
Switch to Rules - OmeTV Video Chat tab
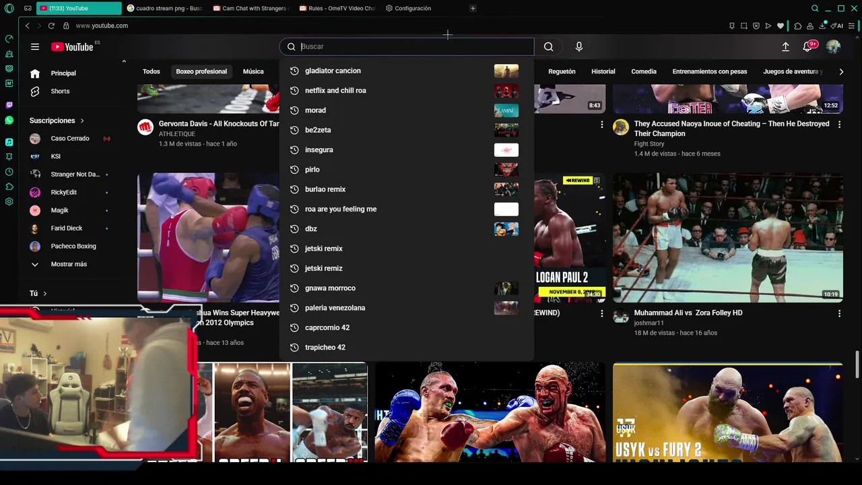click(x=336, y=8)
